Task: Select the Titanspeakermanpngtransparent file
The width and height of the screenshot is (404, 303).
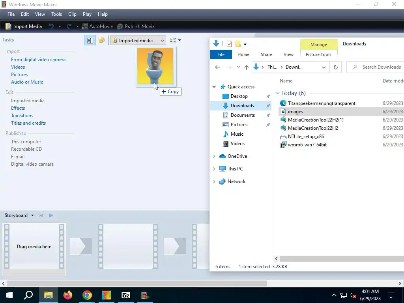Action: (x=322, y=103)
